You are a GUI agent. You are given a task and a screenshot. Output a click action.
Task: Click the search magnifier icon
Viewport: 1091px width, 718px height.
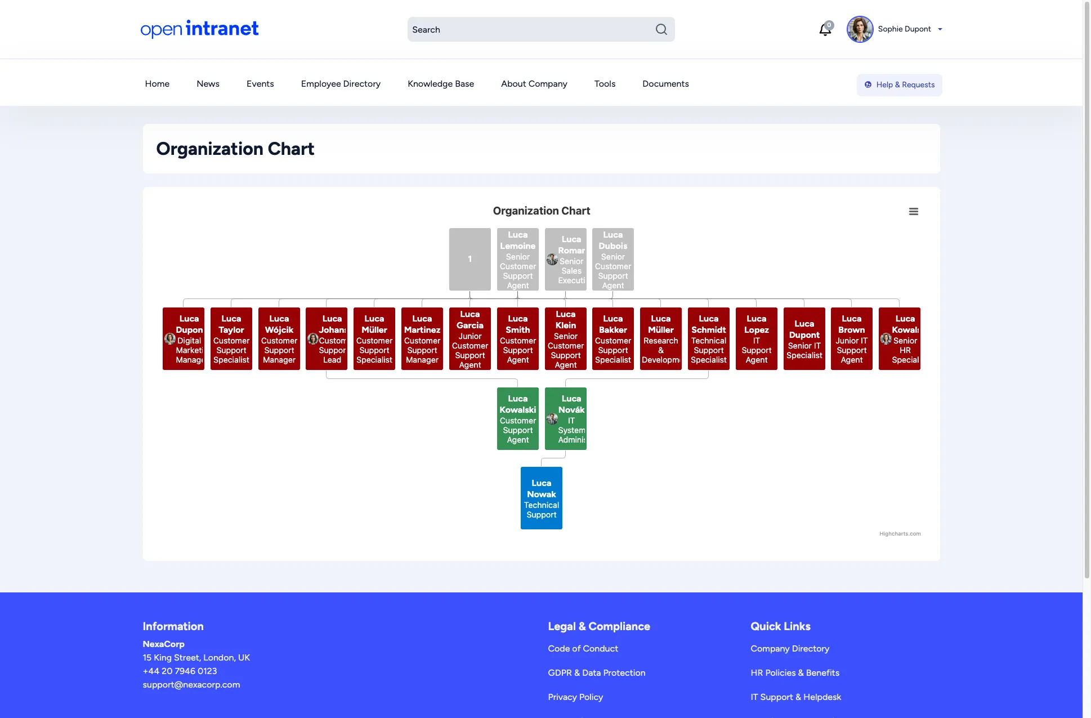tap(661, 29)
